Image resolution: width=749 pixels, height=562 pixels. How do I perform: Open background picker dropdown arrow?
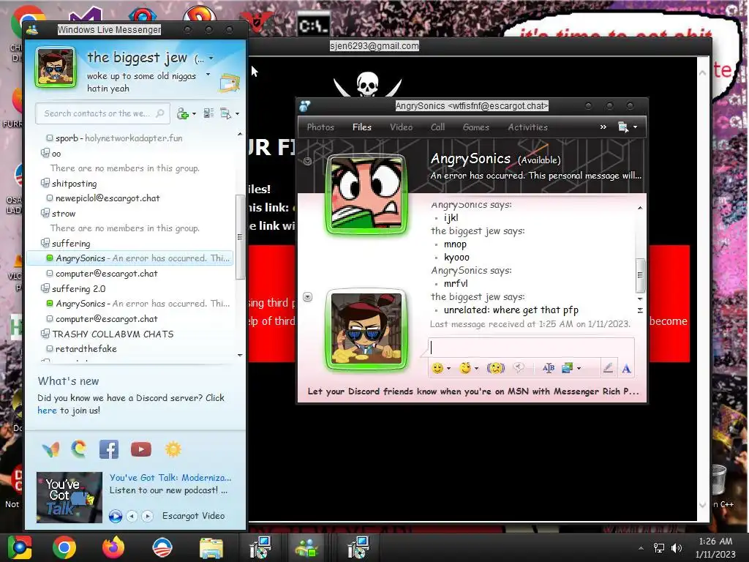click(579, 369)
